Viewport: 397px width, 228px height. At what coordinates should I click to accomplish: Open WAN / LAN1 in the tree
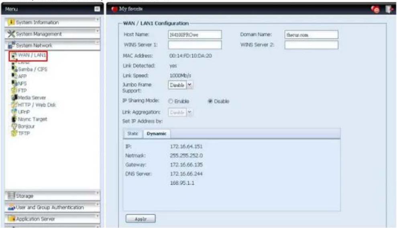pos(32,55)
